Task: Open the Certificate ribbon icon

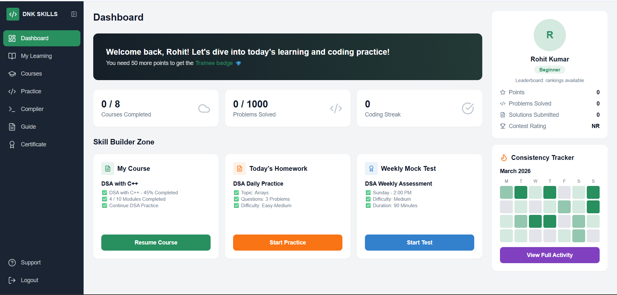Action: coord(12,144)
